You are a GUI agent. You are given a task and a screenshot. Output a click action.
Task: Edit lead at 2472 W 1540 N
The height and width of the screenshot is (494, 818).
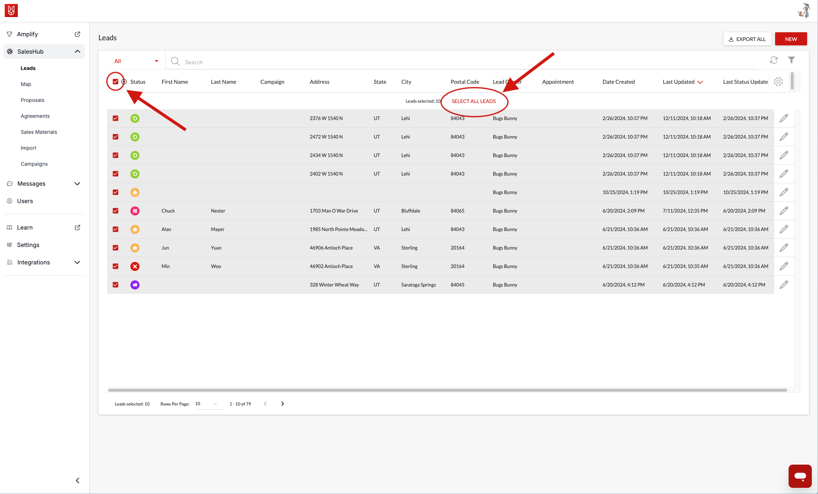pos(784,137)
